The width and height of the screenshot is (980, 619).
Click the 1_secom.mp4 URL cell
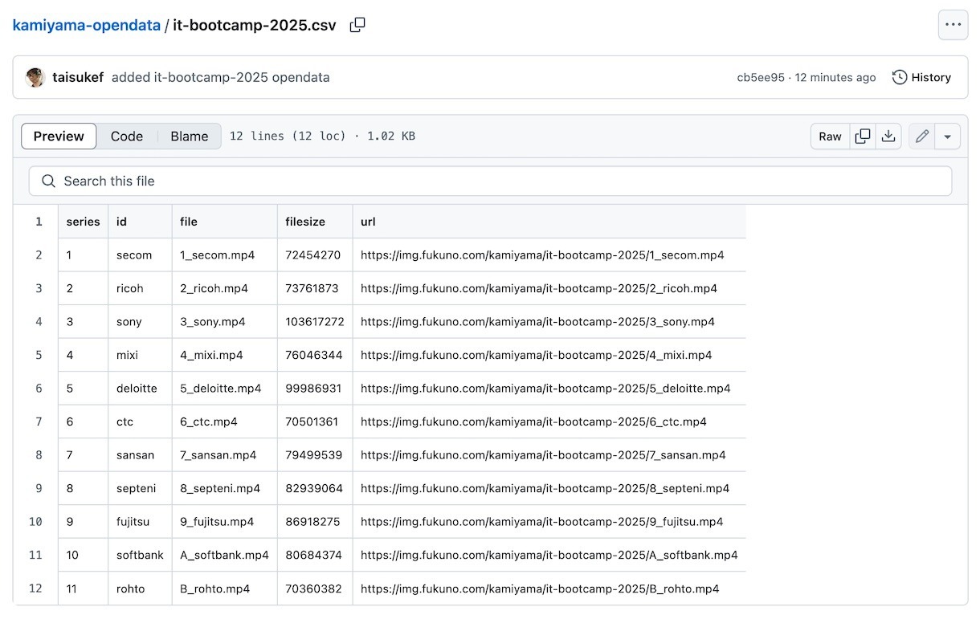click(549, 255)
